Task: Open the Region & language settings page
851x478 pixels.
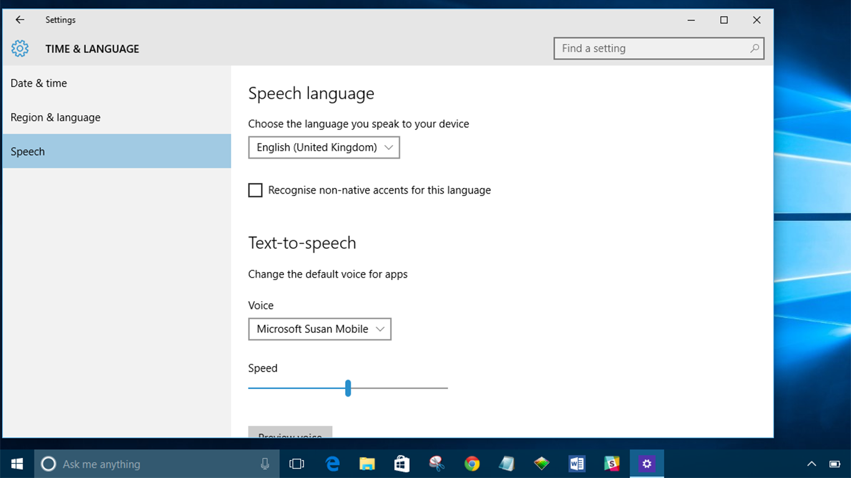Action: (x=116, y=118)
